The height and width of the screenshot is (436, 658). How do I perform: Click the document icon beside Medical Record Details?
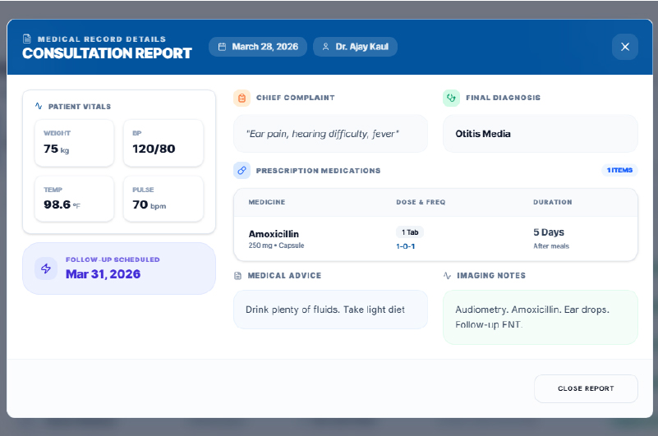[27, 39]
